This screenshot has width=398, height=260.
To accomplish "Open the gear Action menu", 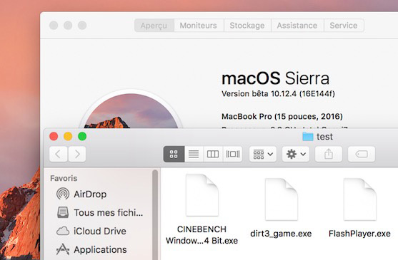I will pos(296,154).
